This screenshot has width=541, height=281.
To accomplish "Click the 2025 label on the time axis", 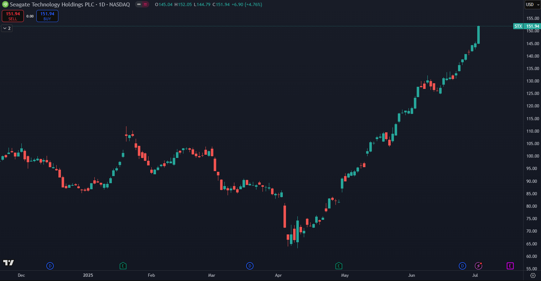I will tap(88, 275).
